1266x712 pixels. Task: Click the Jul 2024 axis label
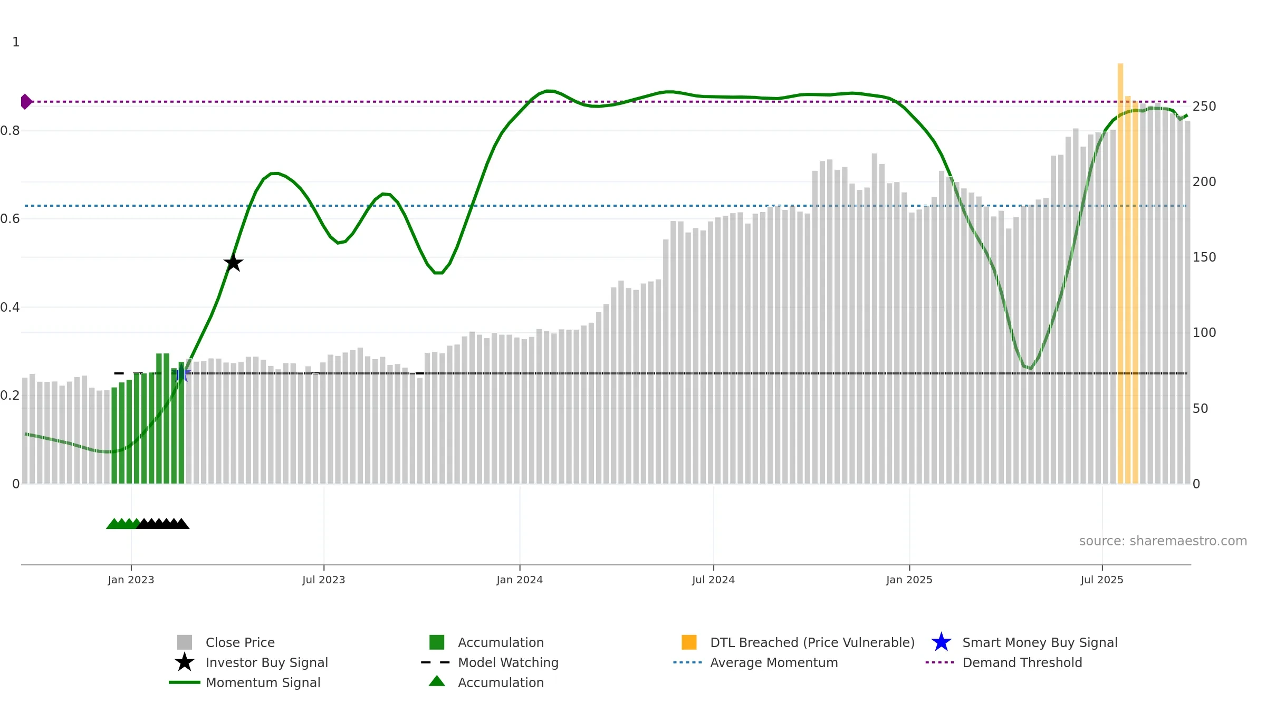713,580
